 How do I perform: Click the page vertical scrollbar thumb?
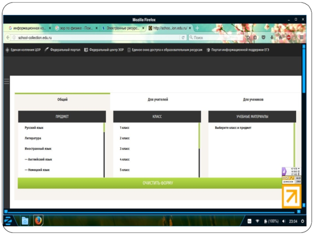click(x=304, y=71)
